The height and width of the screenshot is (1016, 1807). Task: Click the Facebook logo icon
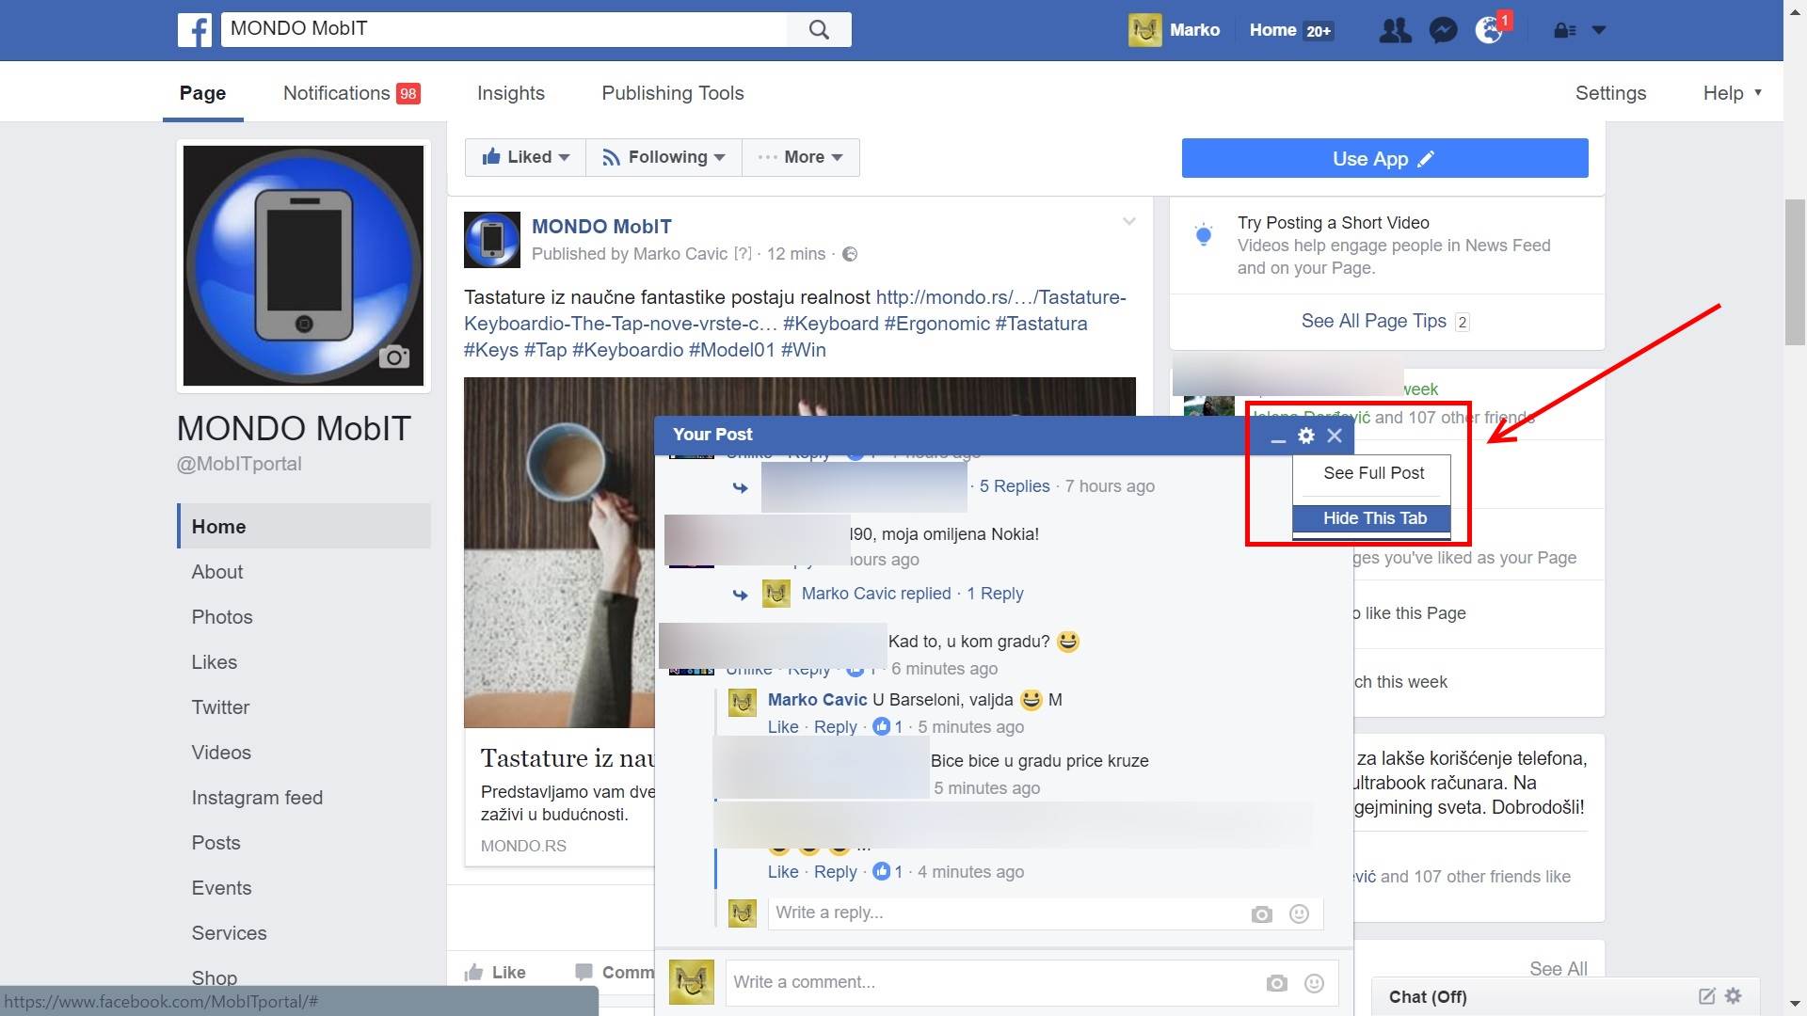pyautogui.click(x=195, y=30)
